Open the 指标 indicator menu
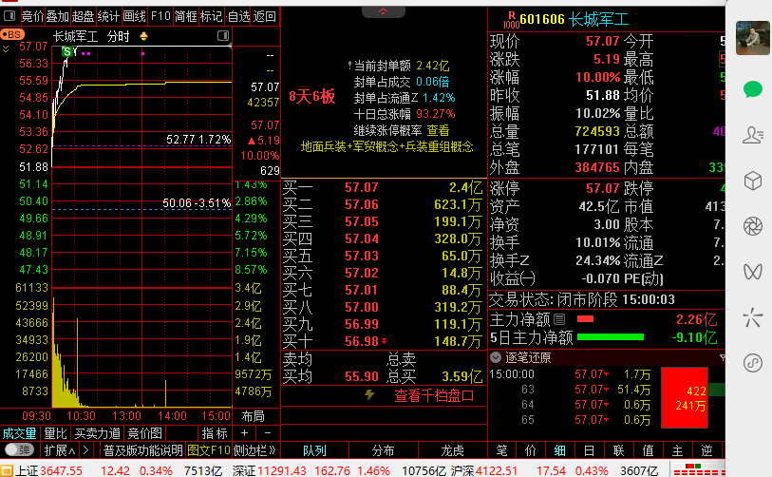This screenshot has width=772, height=477. [215, 433]
